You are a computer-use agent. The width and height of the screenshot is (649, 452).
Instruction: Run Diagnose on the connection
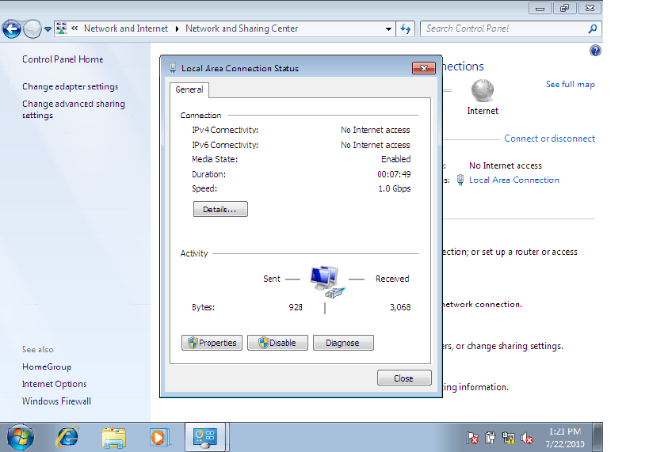[x=343, y=343]
